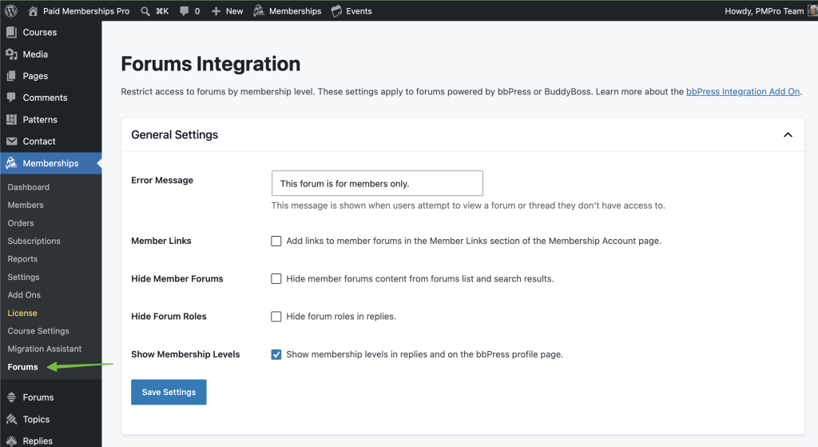818x447 pixels.
Task: Open the Media menu label
Action: point(35,54)
